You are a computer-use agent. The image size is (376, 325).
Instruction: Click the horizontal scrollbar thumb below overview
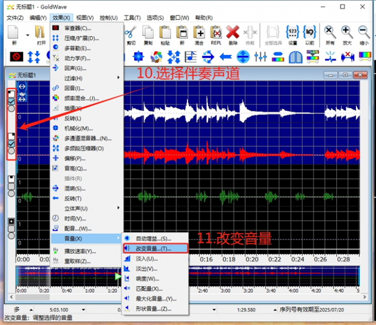click(x=33, y=297)
